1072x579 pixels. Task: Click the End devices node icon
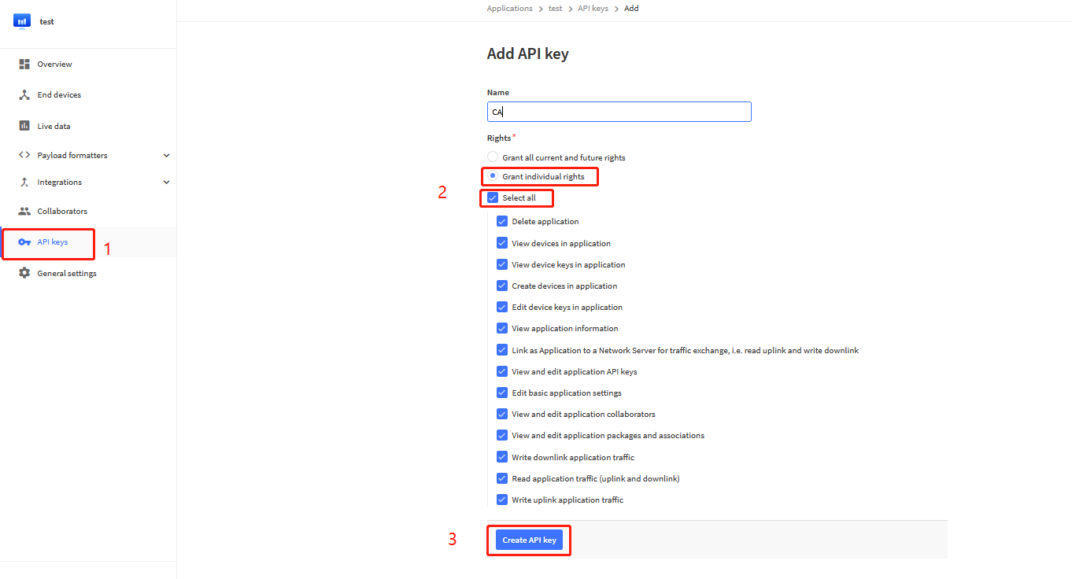click(24, 94)
